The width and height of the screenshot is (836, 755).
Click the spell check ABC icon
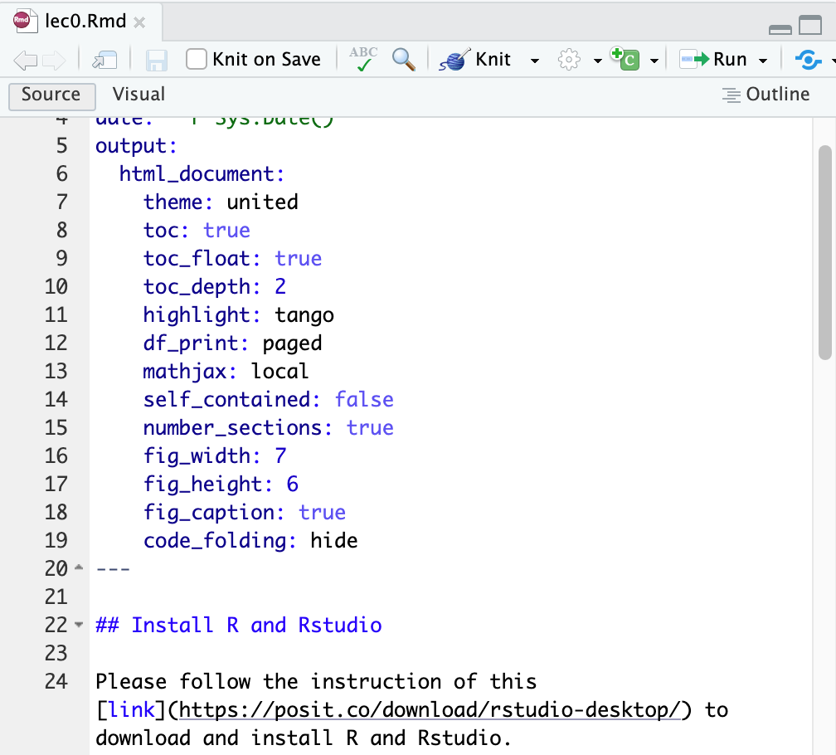(x=363, y=60)
